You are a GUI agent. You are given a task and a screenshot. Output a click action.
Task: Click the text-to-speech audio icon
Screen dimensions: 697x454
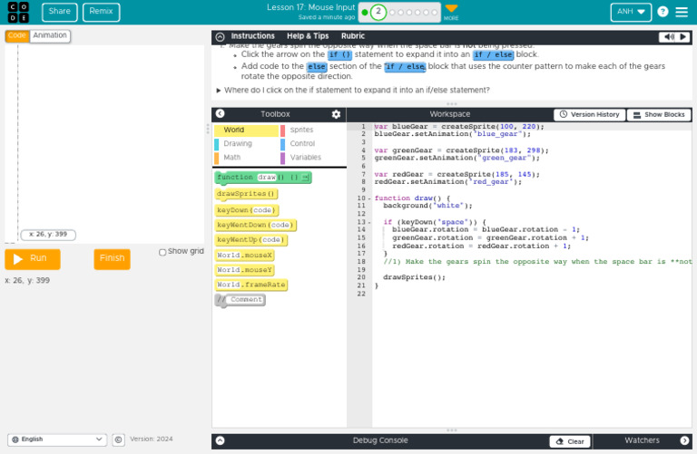pos(671,37)
